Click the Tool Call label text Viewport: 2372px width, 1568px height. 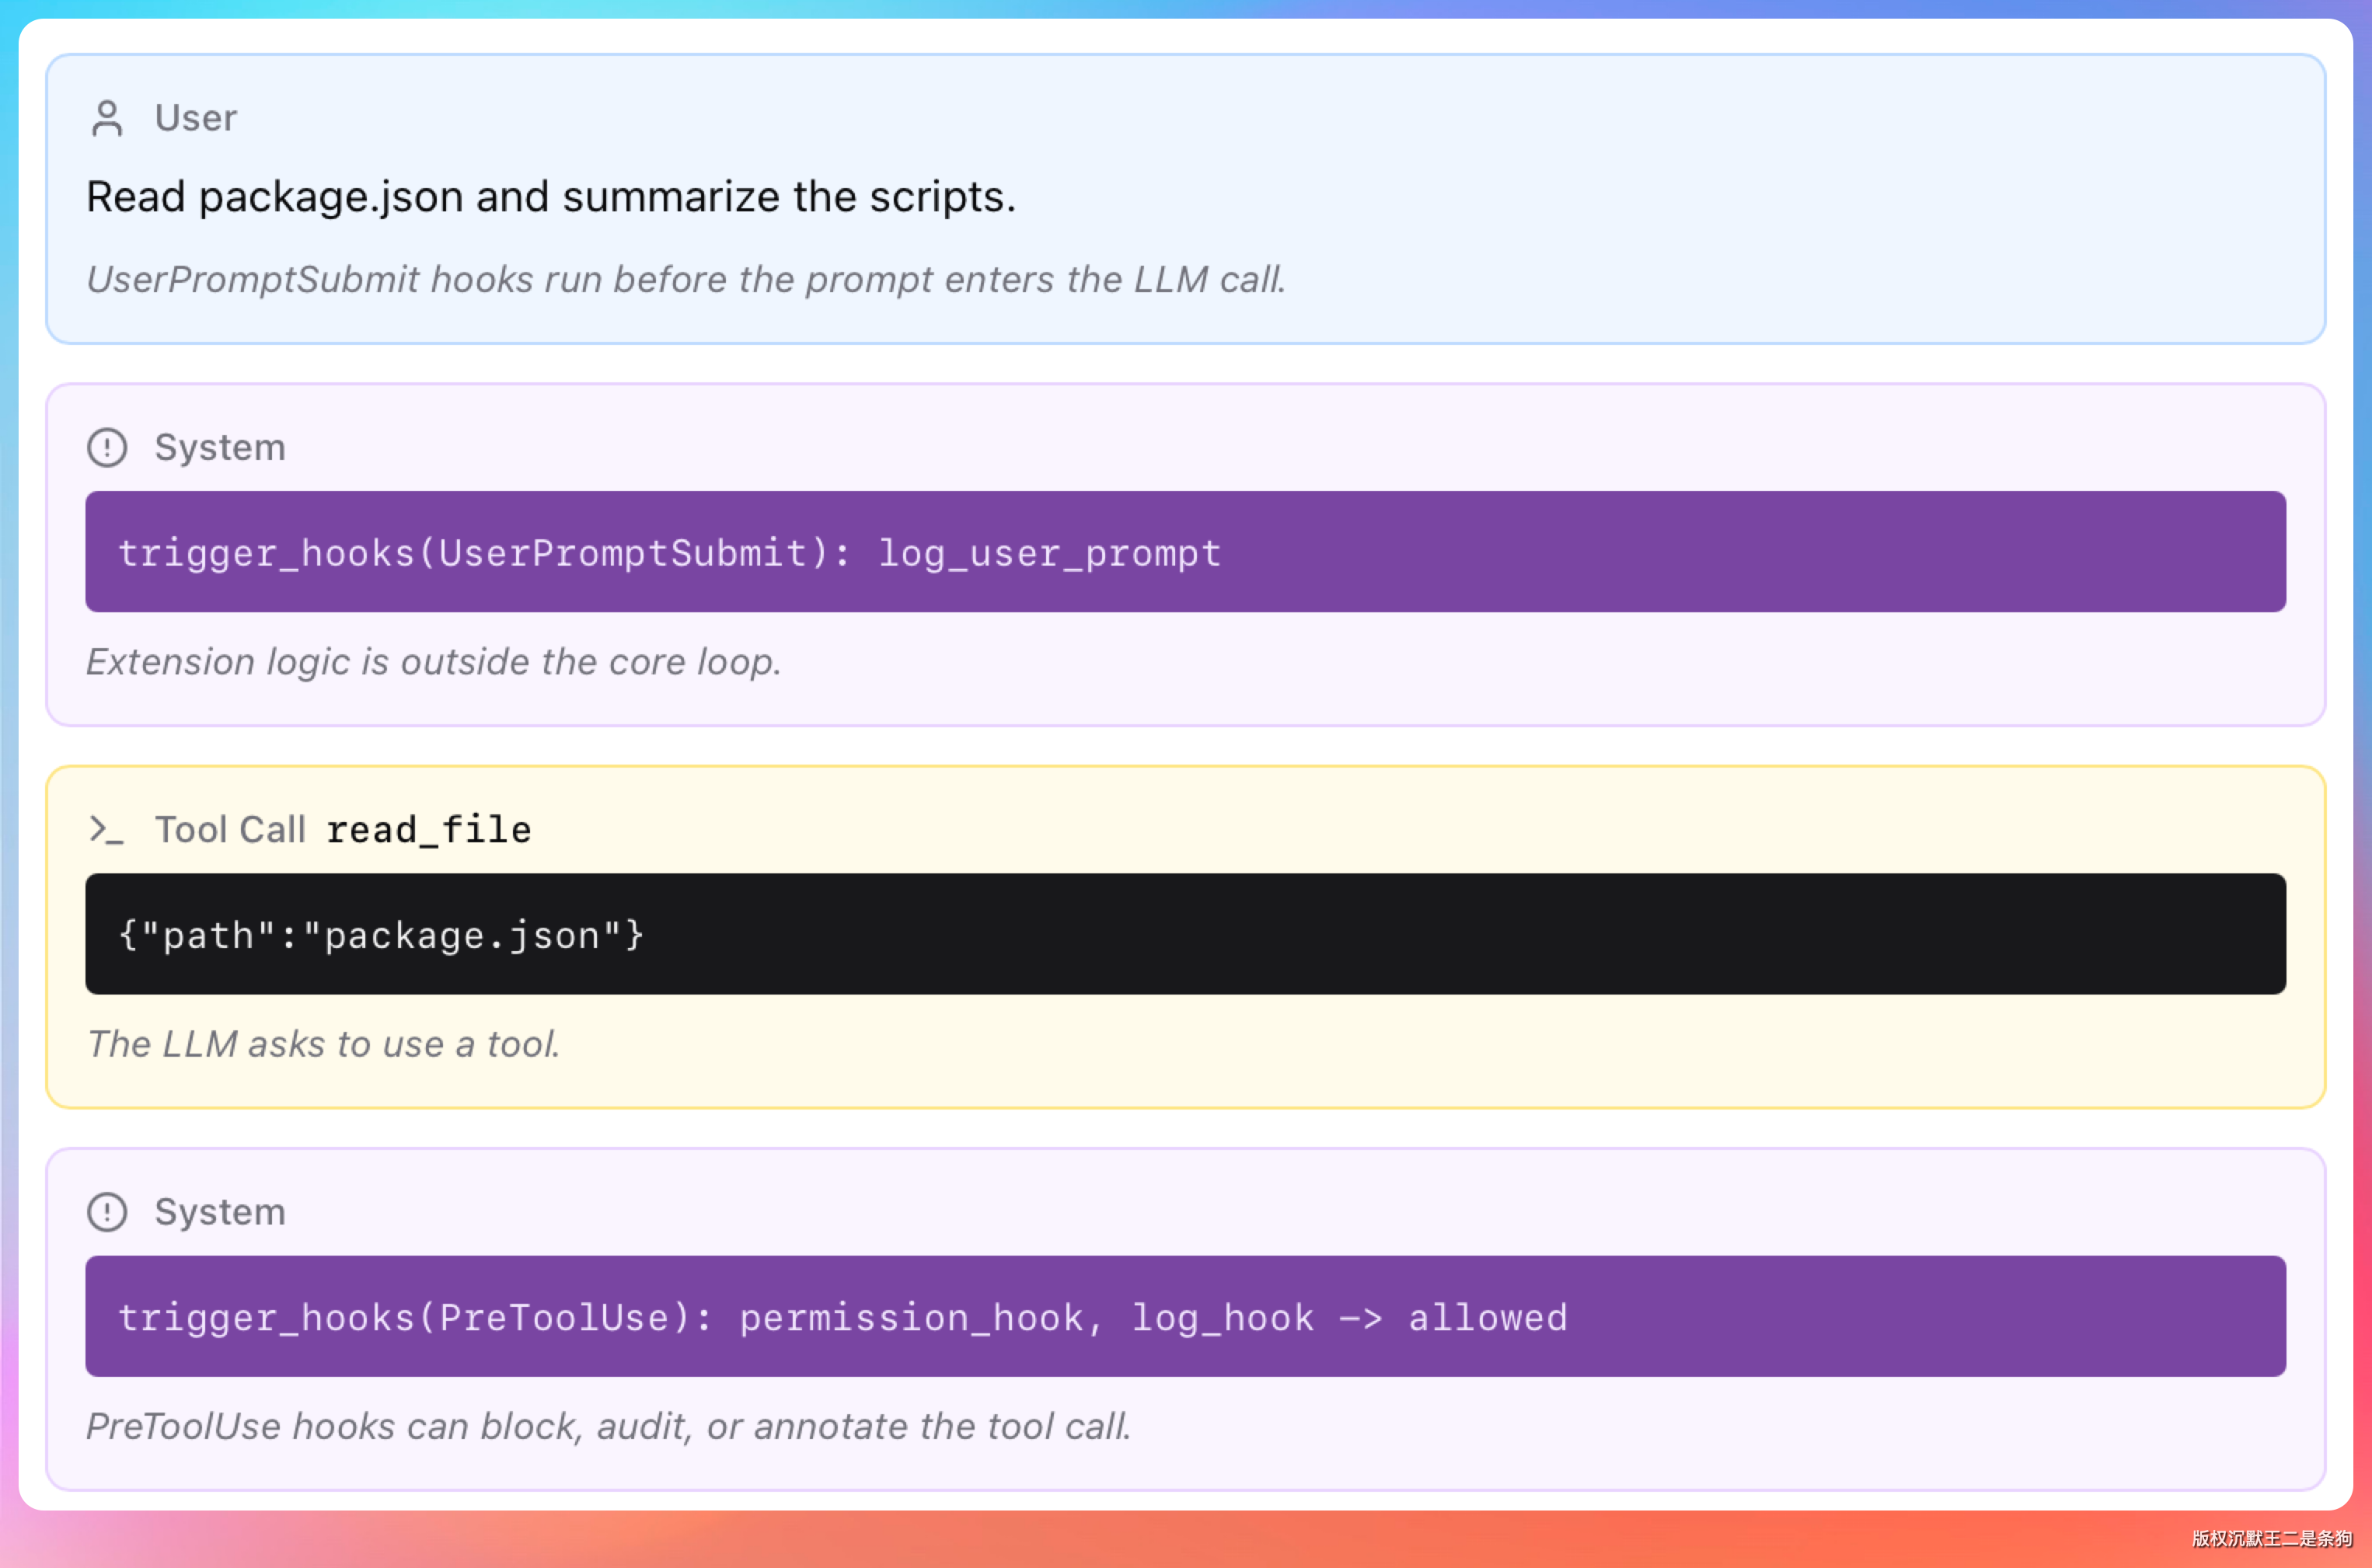coord(230,830)
